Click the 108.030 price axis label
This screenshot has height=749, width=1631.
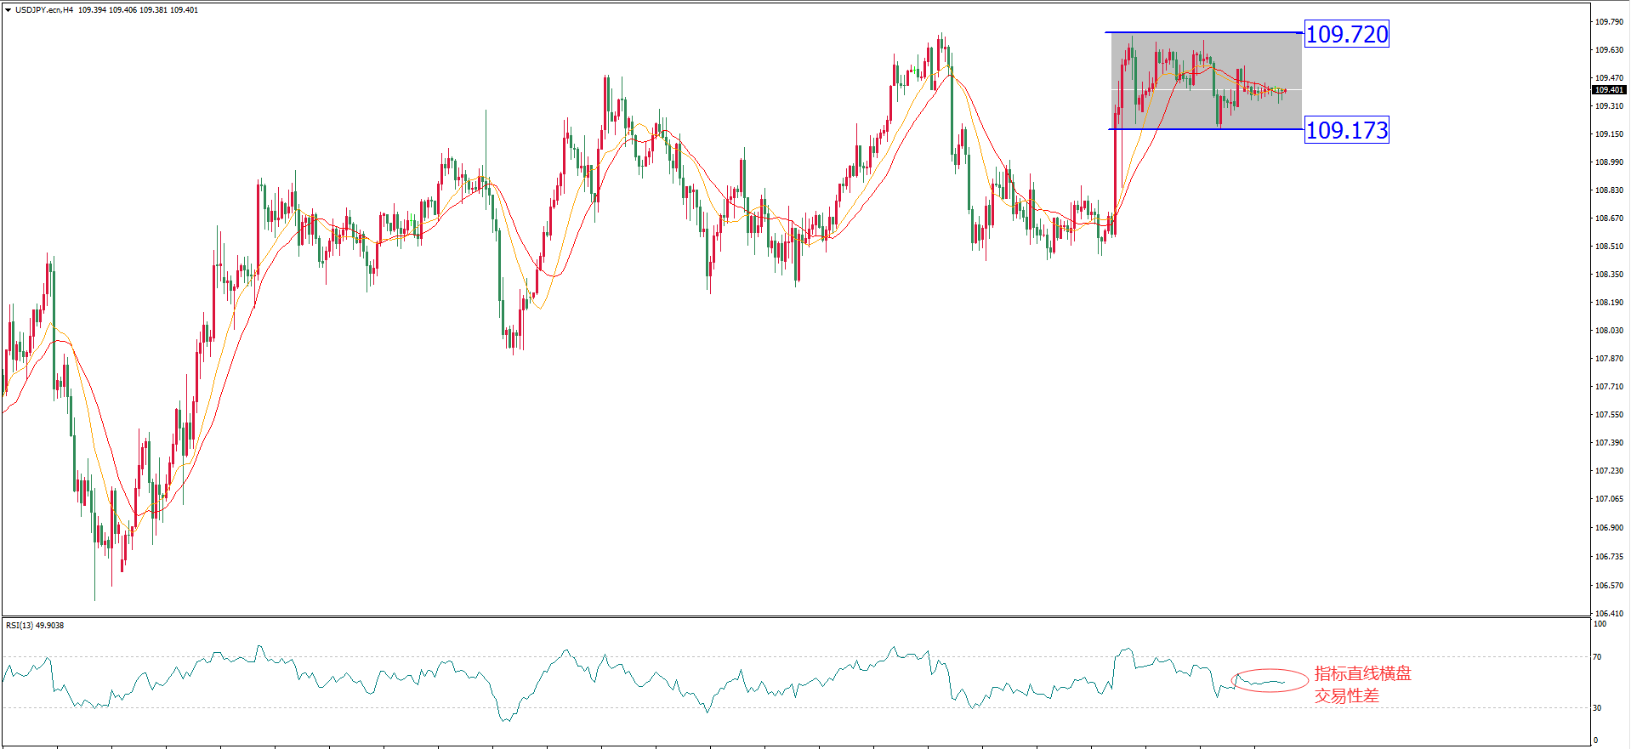point(1608,331)
